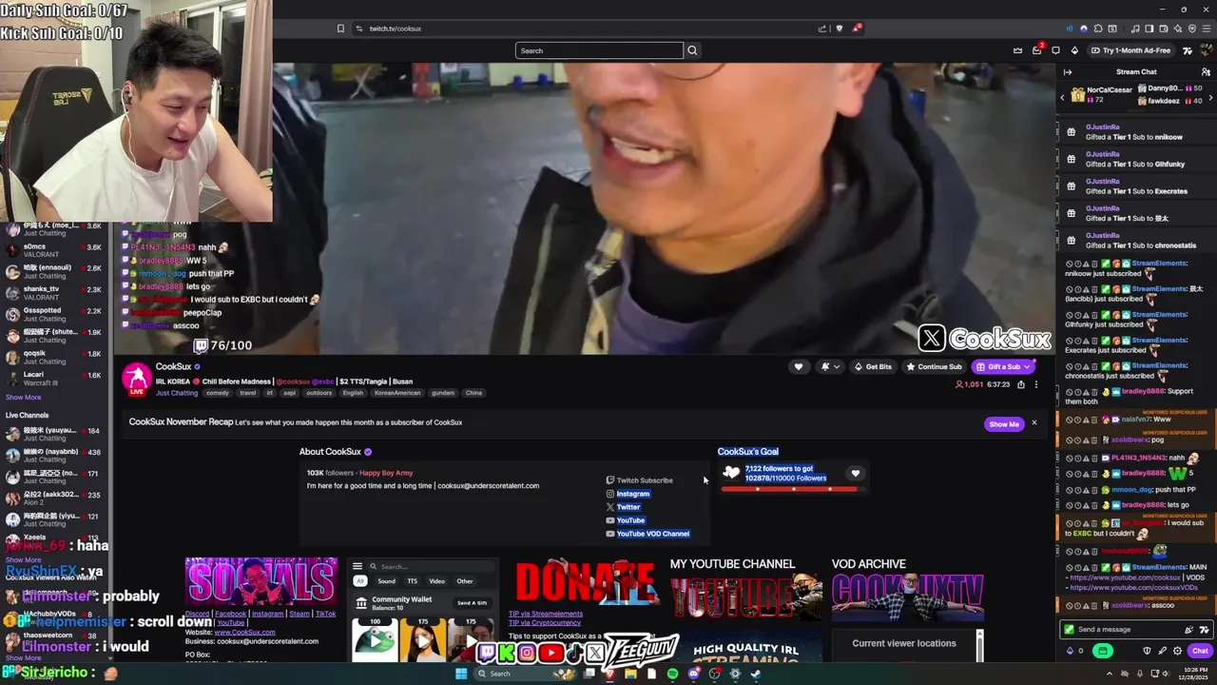Screen dimensions: 1217x685
Task: Open the browser extensions puzzle icon
Action: pos(1098,29)
